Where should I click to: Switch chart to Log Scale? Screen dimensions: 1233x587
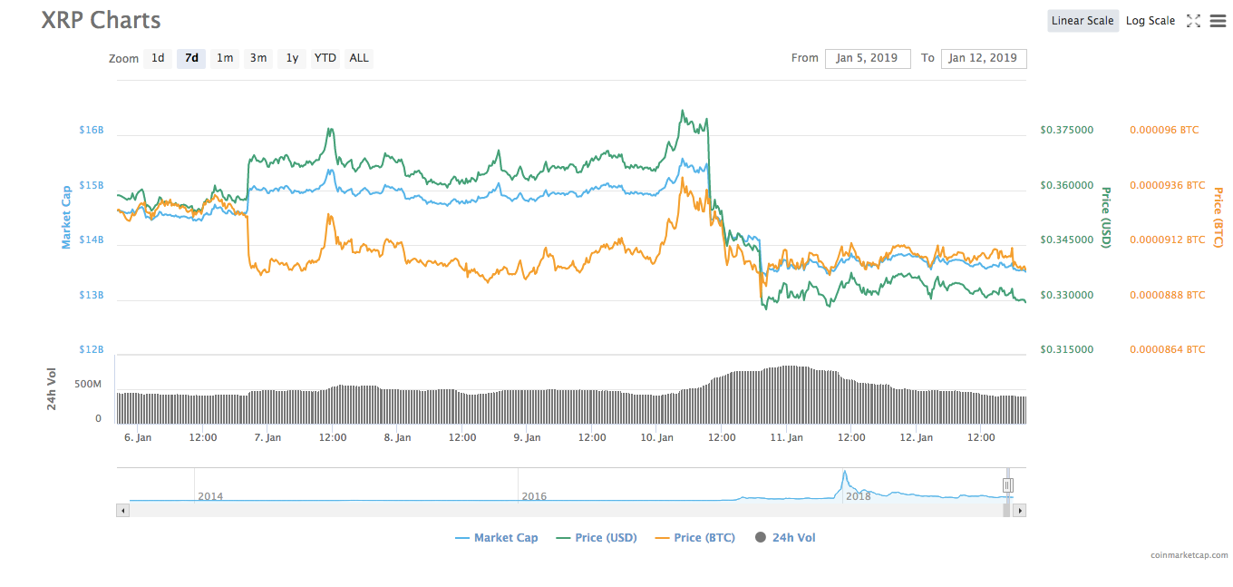tap(1150, 20)
